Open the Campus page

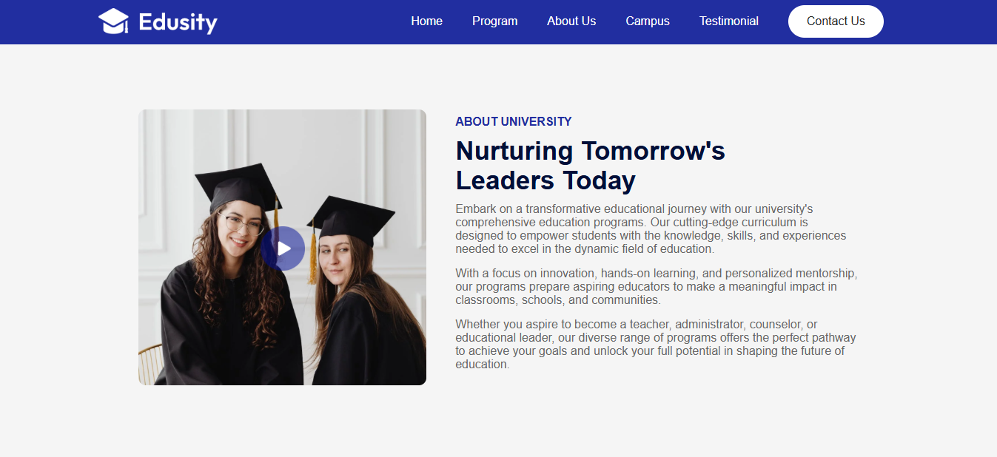[647, 21]
